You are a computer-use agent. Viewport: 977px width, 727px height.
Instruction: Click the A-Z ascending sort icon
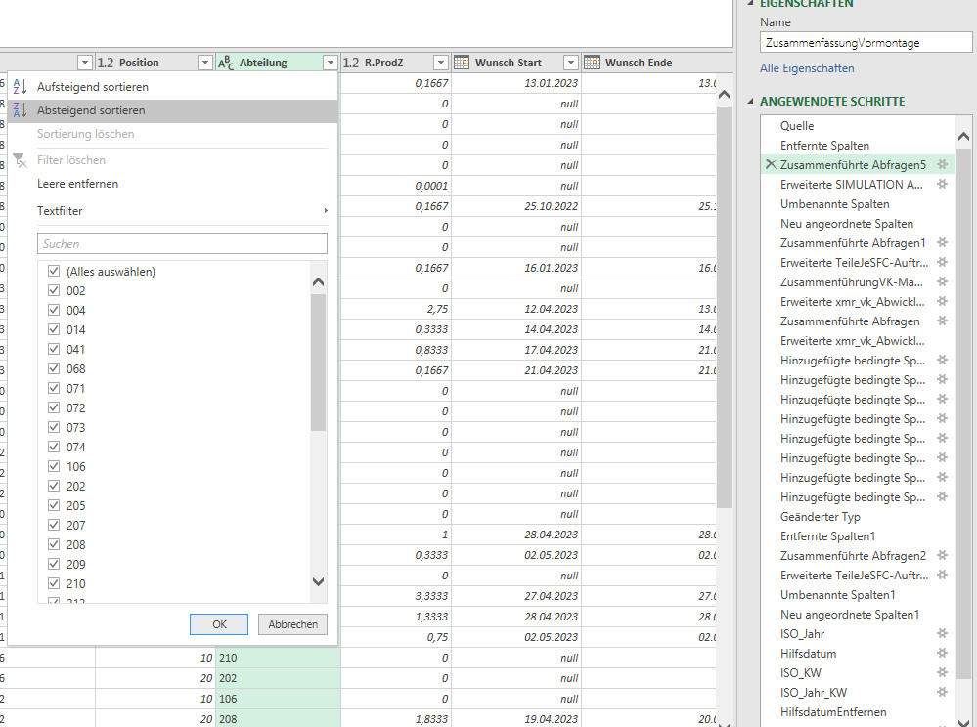click(x=20, y=87)
